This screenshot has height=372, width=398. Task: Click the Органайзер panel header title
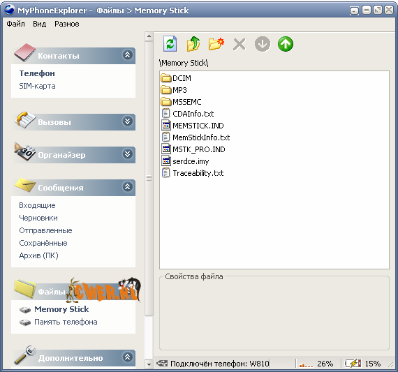click(61, 155)
